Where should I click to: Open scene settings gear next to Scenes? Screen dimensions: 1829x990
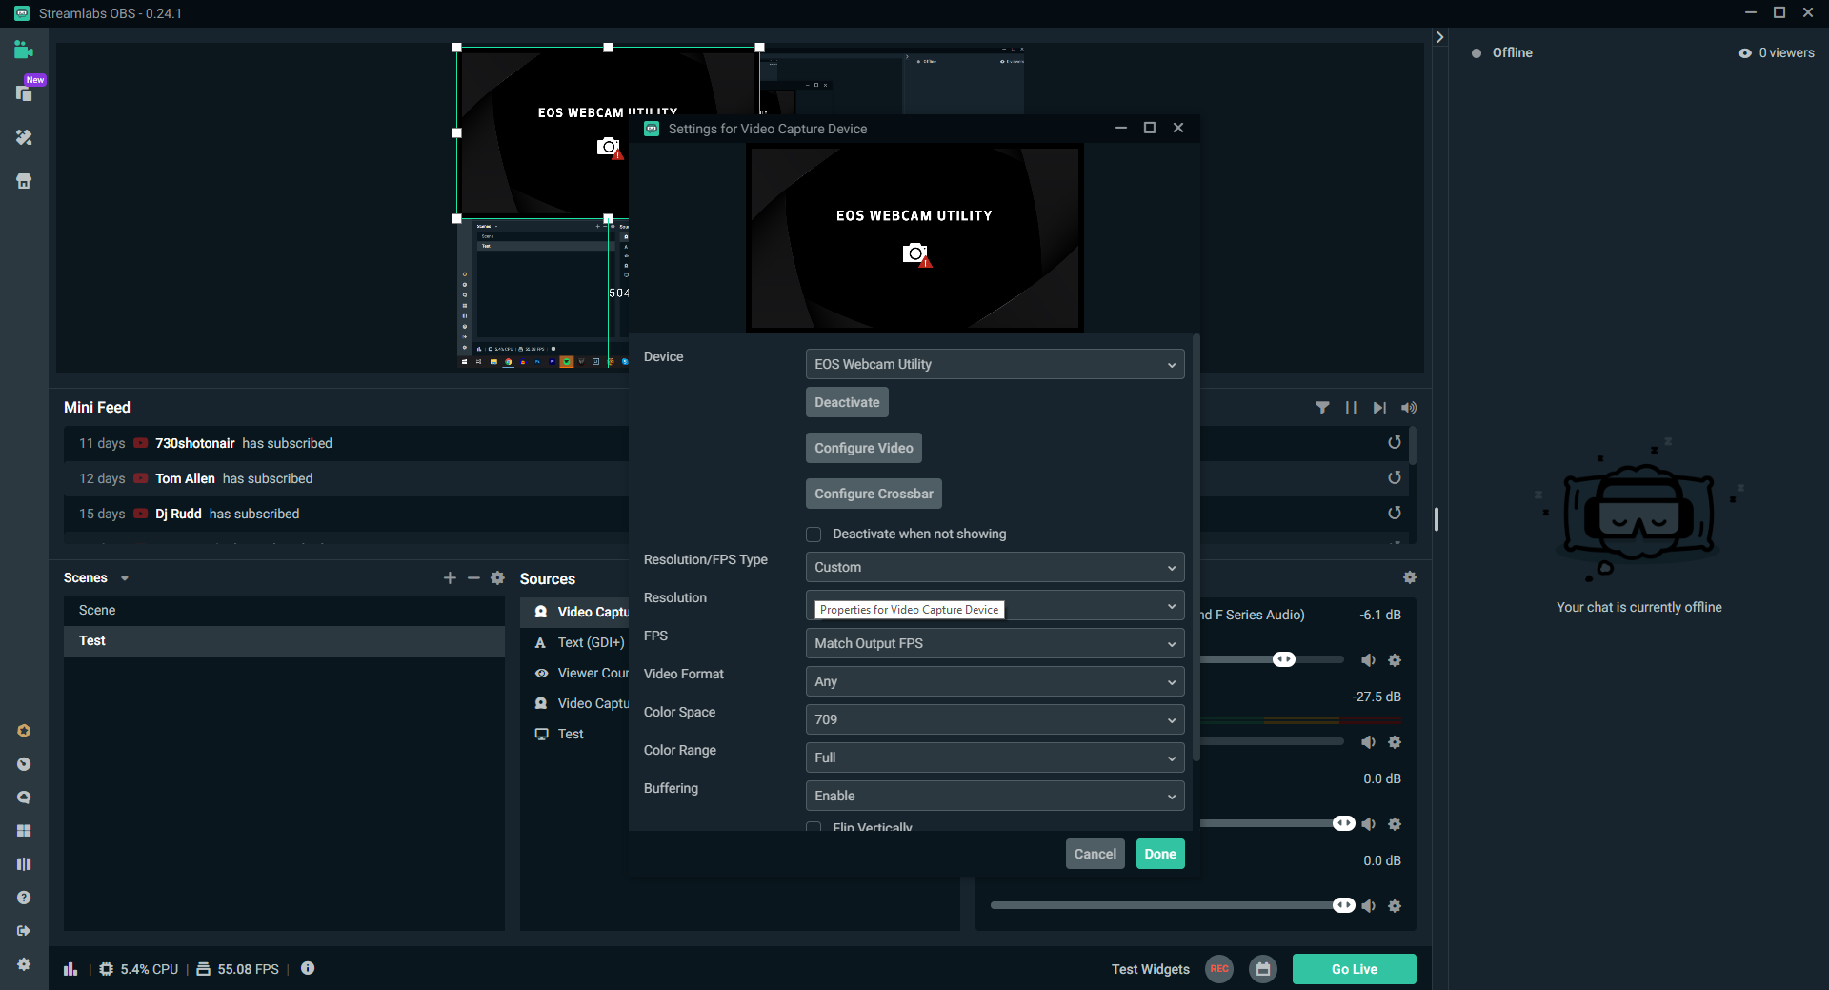[497, 577]
